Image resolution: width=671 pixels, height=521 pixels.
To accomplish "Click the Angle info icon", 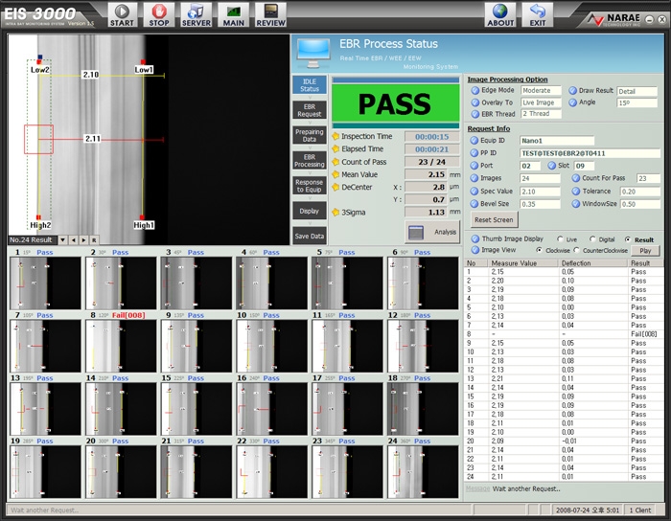I will [x=572, y=102].
